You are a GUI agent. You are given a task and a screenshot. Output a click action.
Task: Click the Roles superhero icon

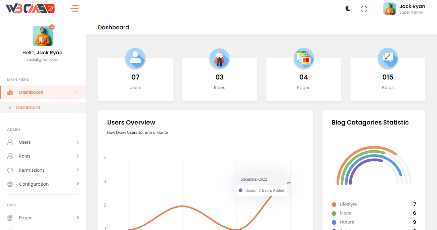point(219,58)
